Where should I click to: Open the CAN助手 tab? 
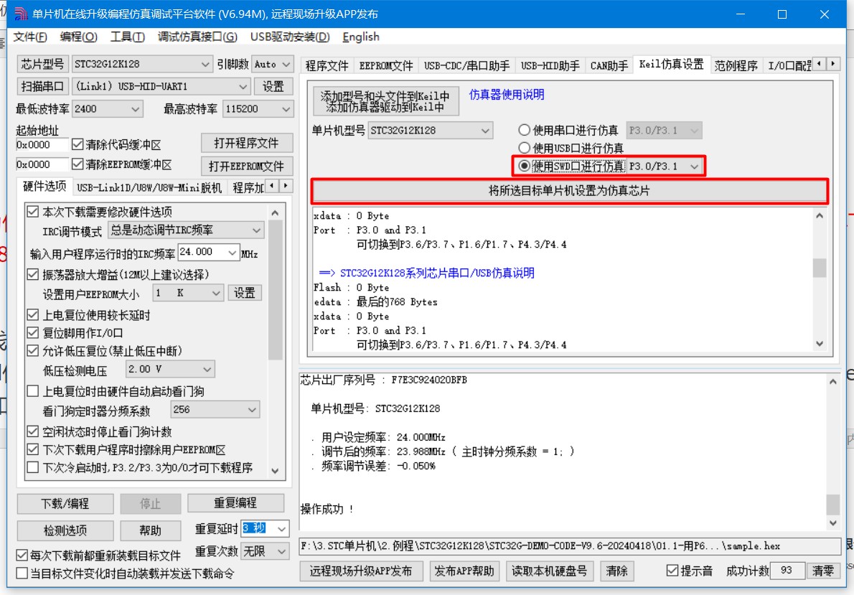tap(609, 65)
